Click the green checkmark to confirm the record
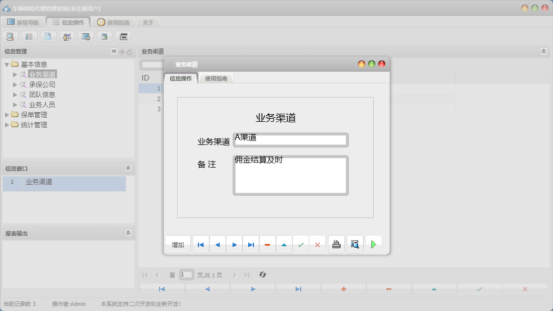 (x=301, y=244)
